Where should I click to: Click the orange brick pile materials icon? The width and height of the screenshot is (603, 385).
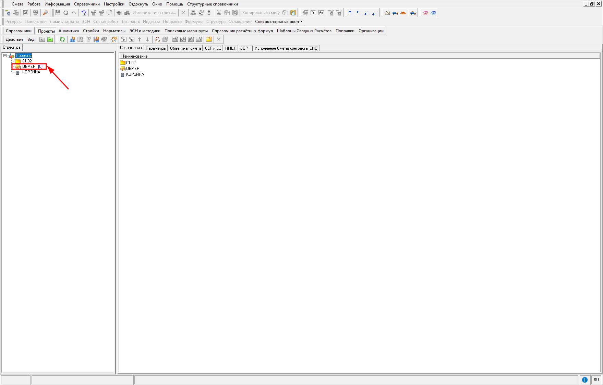[x=403, y=13]
